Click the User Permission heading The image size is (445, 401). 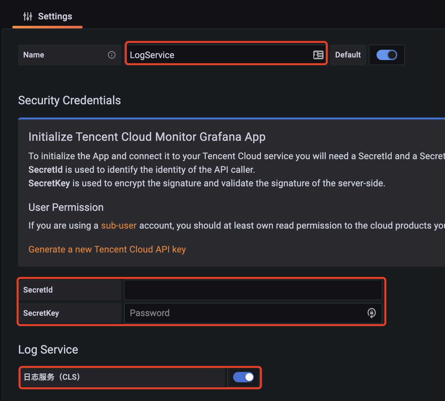(x=66, y=207)
